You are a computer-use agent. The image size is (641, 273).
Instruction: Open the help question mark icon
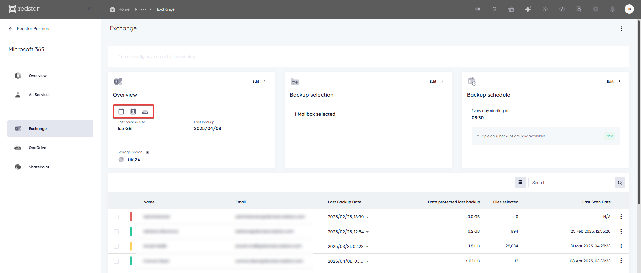545,9
